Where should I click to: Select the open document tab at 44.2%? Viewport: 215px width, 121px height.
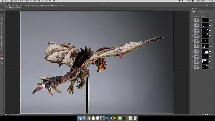13,8
